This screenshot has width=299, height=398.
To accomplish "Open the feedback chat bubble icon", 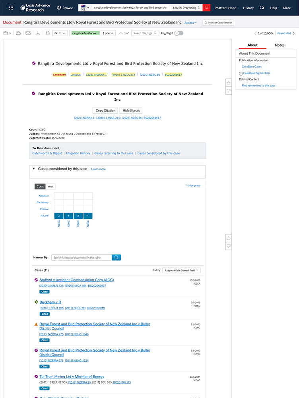I will pos(262,8).
